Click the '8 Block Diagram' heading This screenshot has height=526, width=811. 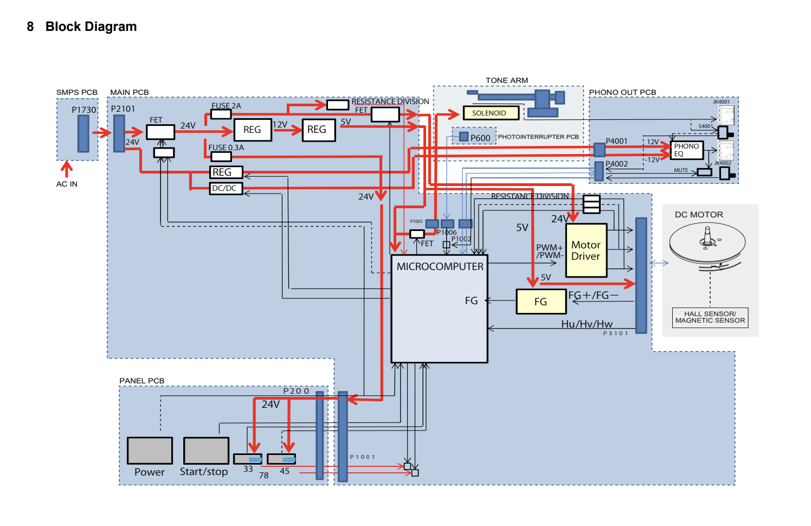coord(82,27)
